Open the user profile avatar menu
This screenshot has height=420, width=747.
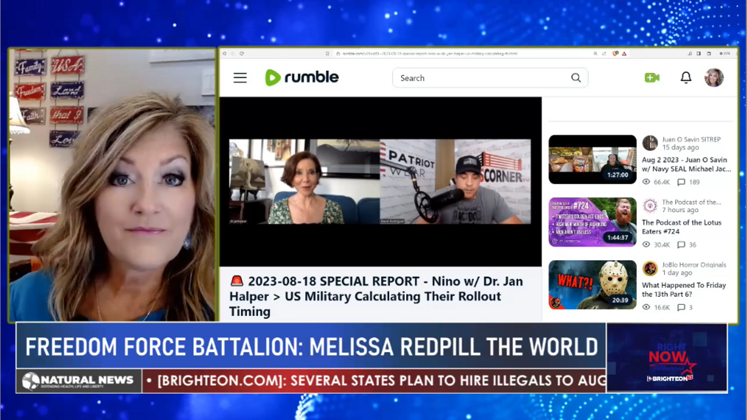[x=714, y=78]
